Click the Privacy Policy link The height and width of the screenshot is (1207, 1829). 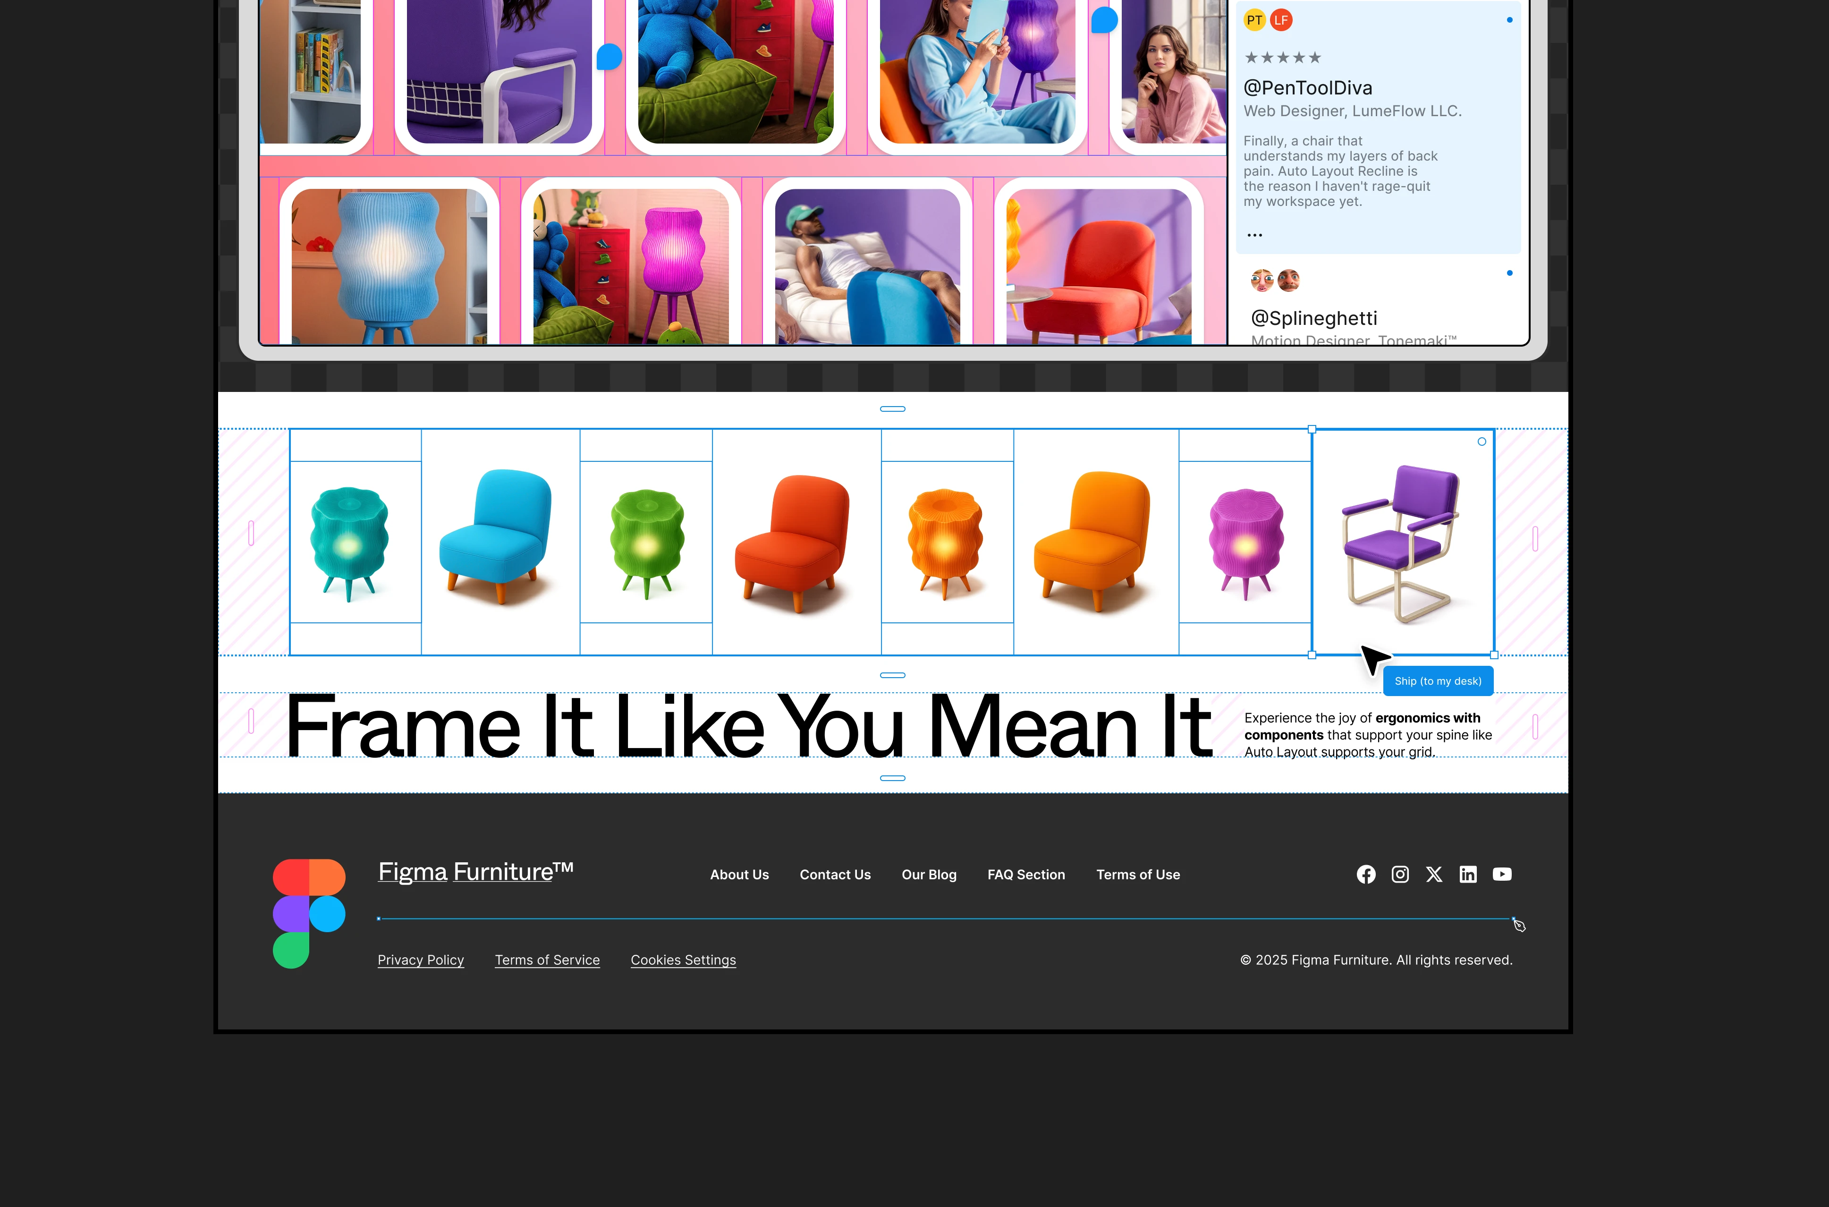pos(420,960)
